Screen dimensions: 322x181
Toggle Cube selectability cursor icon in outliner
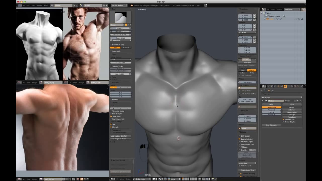pyautogui.click(x=299, y=19)
